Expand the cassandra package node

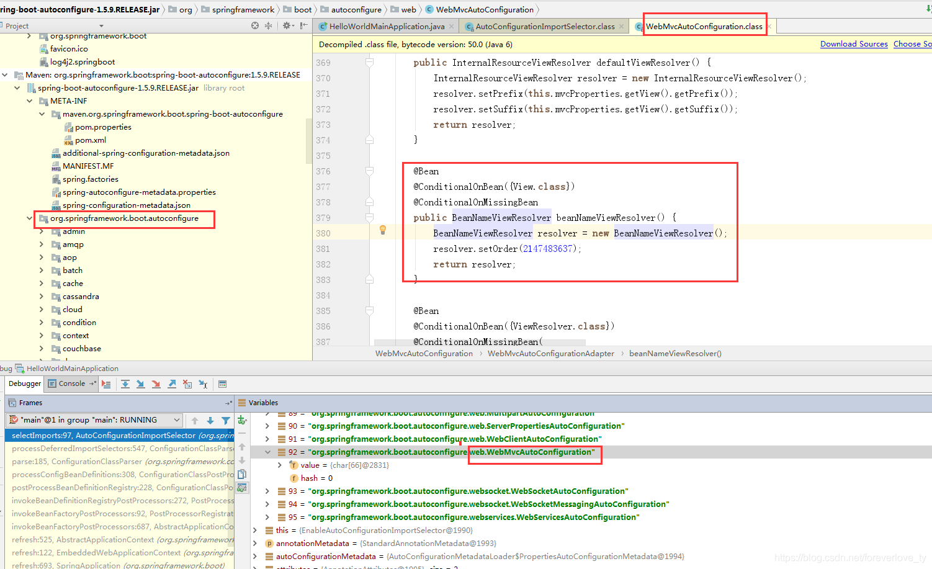[42, 297]
